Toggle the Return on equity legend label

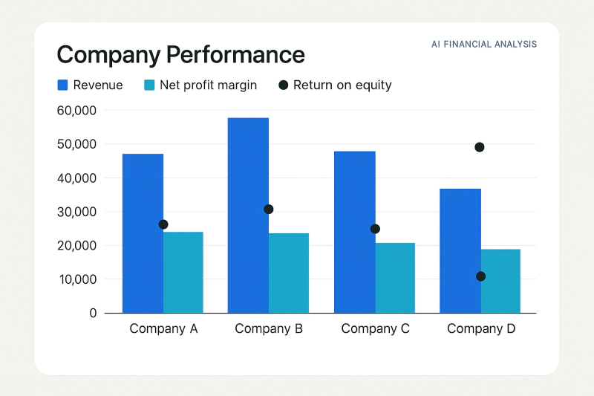(342, 85)
